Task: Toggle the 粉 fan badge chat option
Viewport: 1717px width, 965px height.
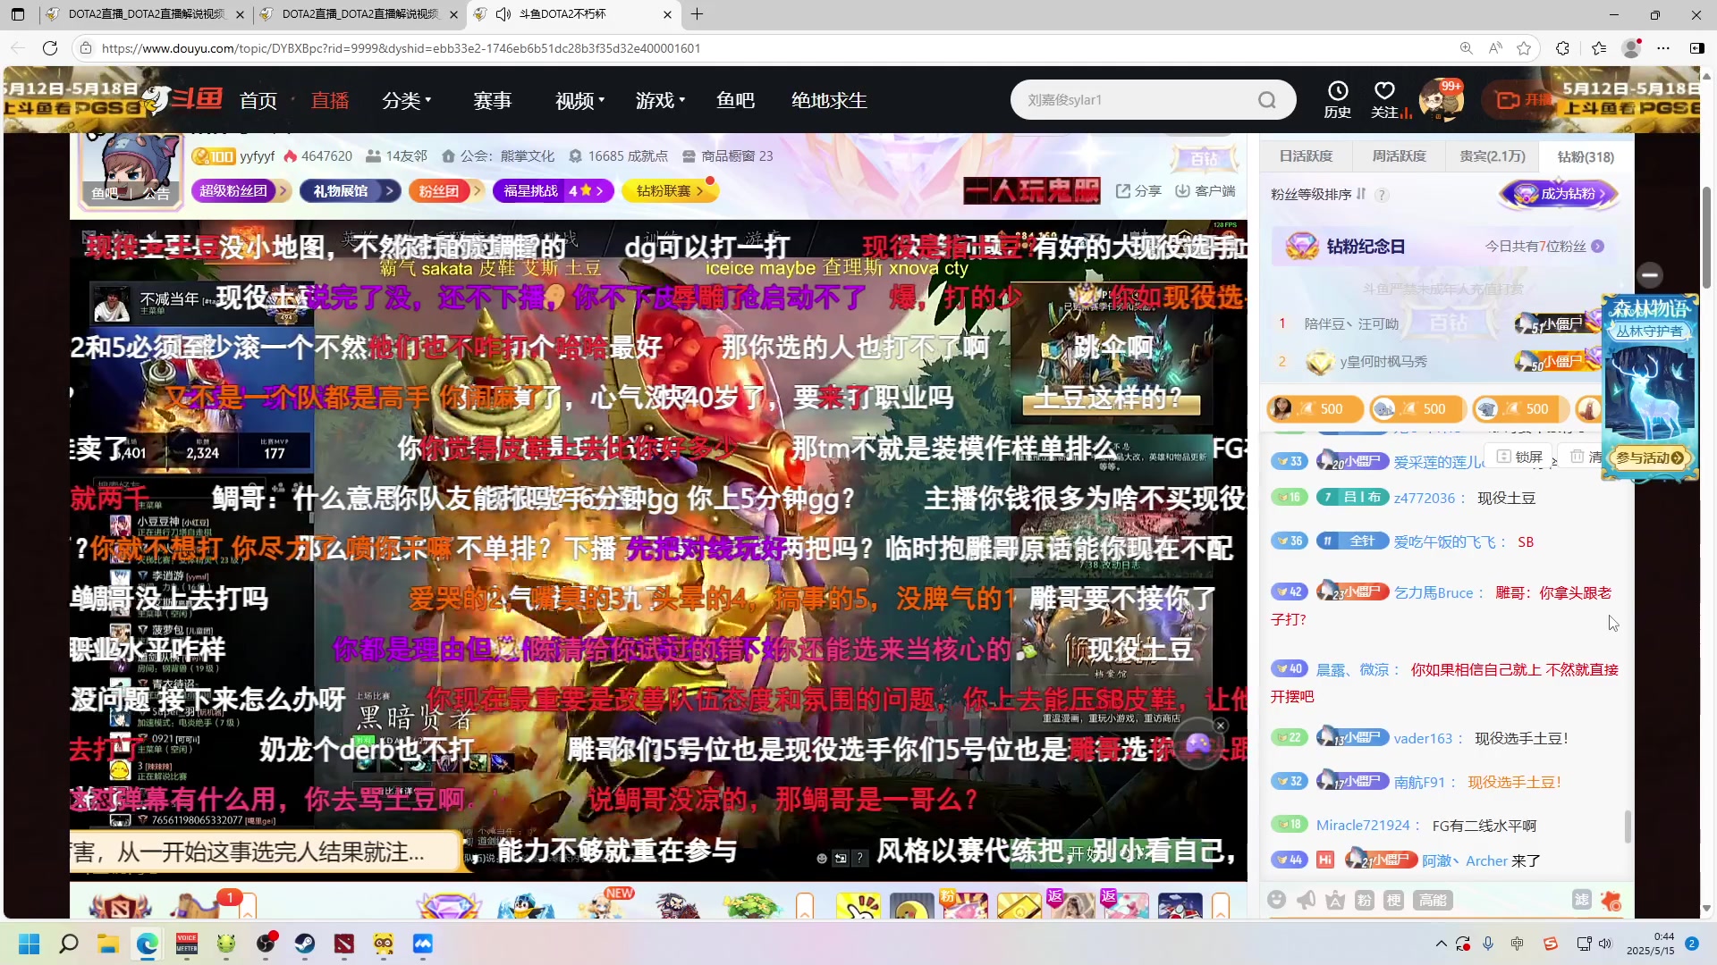Action: click(1365, 900)
